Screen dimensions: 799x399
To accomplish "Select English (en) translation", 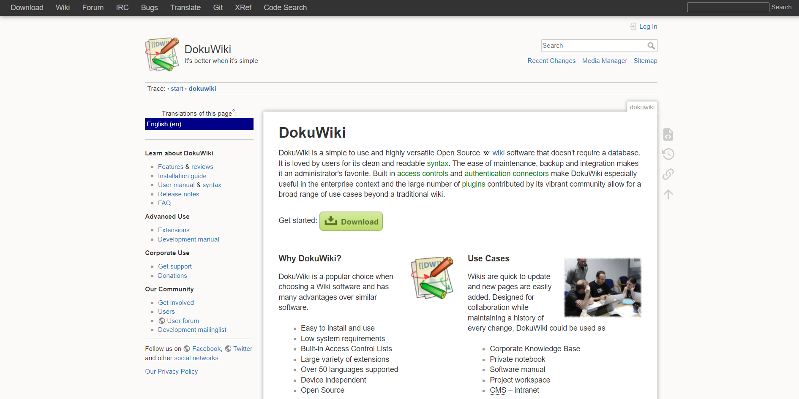I will tap(199, 124).
